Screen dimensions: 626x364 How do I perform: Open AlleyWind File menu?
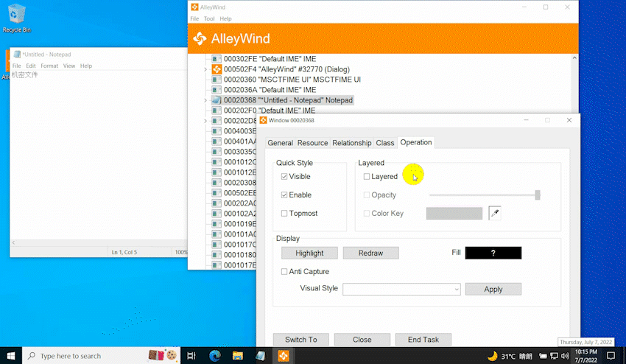pos(194,18)
